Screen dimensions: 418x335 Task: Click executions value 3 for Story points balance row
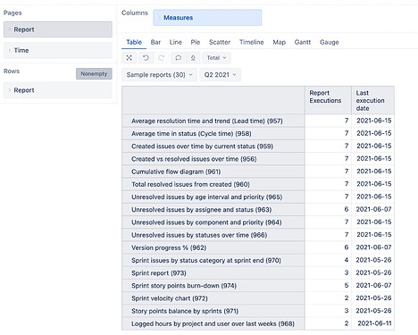[x=347, y=311]
